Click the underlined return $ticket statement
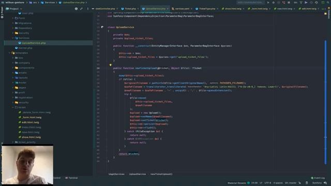 (x=129, y=154)
